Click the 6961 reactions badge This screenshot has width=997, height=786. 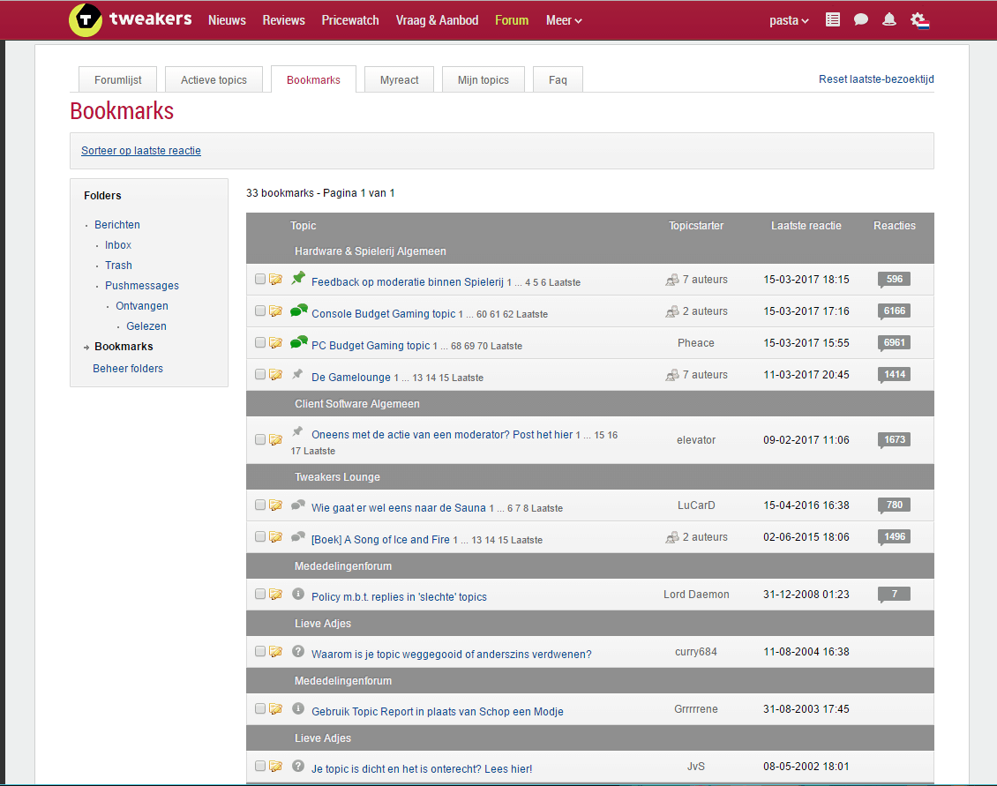coord(894,343)
